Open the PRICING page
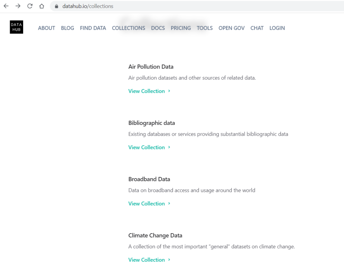The height and width of the screenshot is (267, 344). pyautogui.click(x=180, y=28)
